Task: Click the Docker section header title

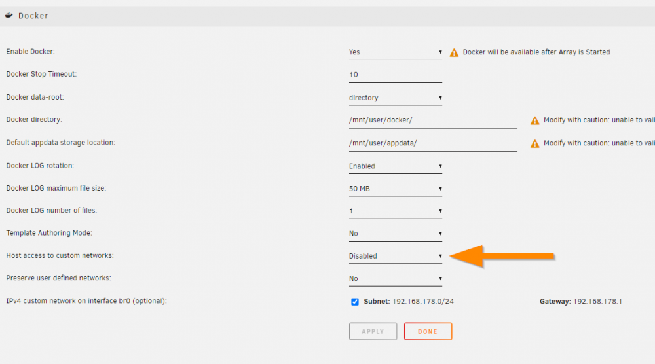Action: 33,16
